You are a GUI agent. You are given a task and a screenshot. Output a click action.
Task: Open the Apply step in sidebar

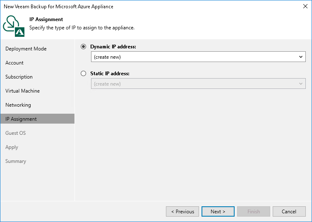click(12, 147)
